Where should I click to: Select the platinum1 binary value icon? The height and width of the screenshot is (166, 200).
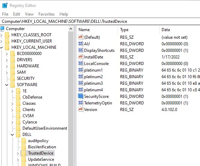coord(81,70)
